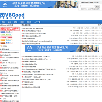This screenshot has width=102, height=102.
Task: Click red icon beside LHF'S 3D Picture Viewer
Action: coord(1,63)
